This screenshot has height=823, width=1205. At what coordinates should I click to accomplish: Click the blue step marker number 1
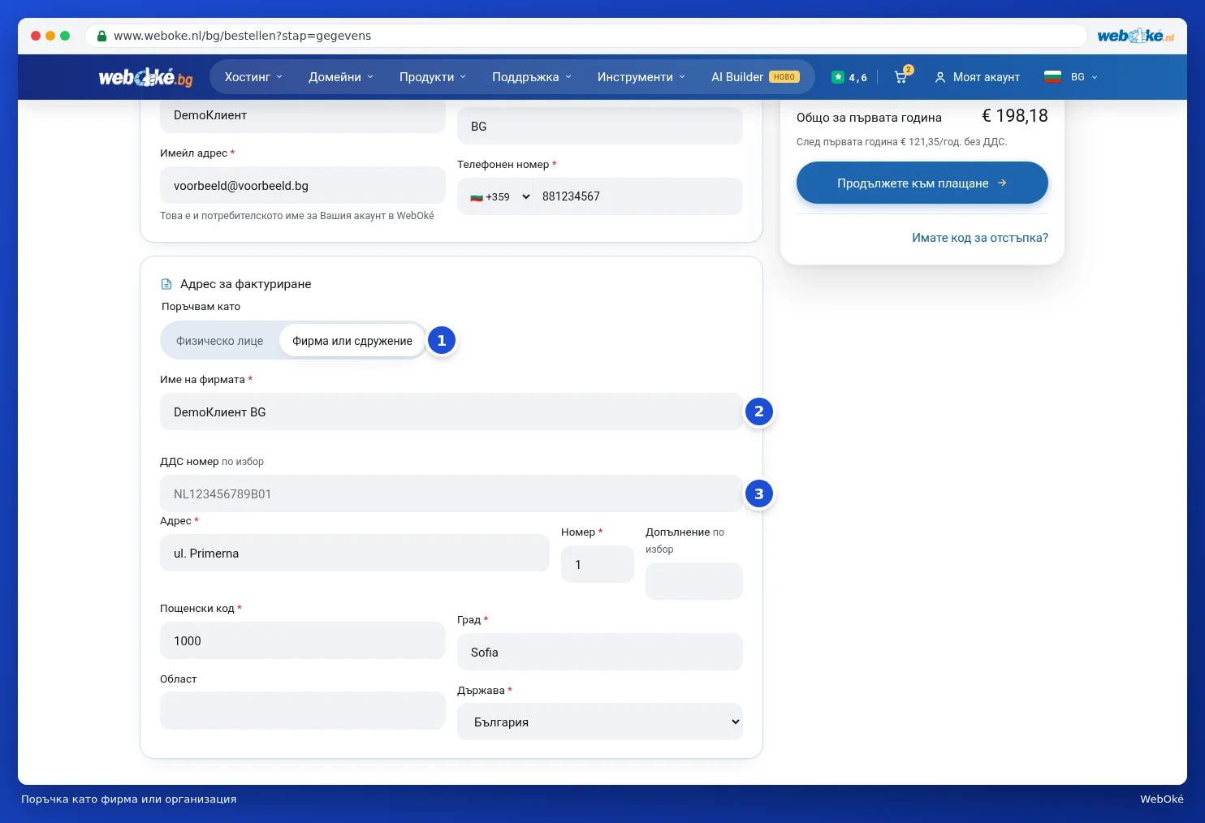[442, 340]
